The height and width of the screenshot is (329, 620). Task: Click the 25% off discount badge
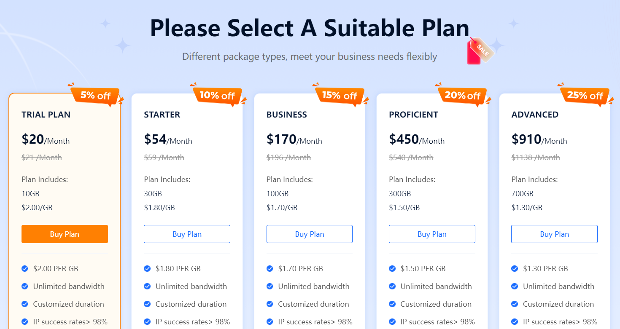(x=585, y=95)
